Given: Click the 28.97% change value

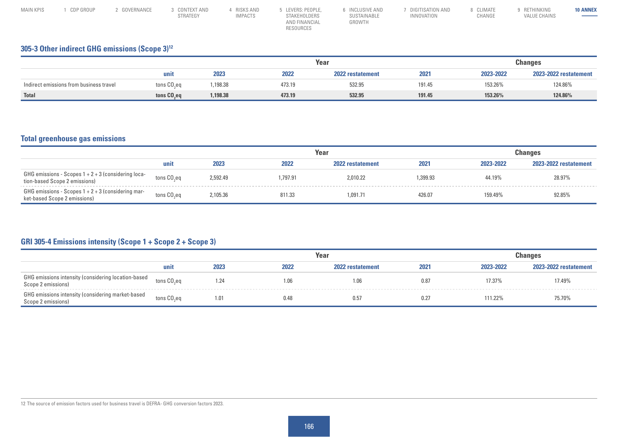Looking at the screenshot, I should [x=562, y=177].
